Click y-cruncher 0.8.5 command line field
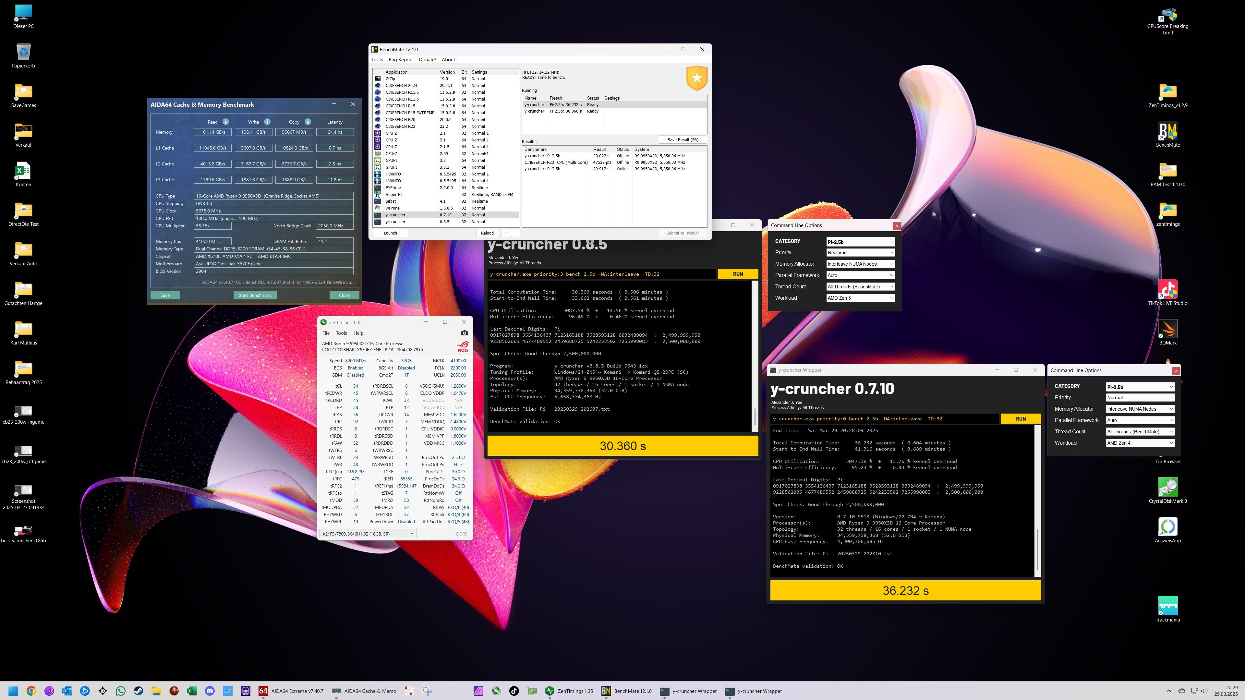The image size is (1245, 700). point(602,274)
